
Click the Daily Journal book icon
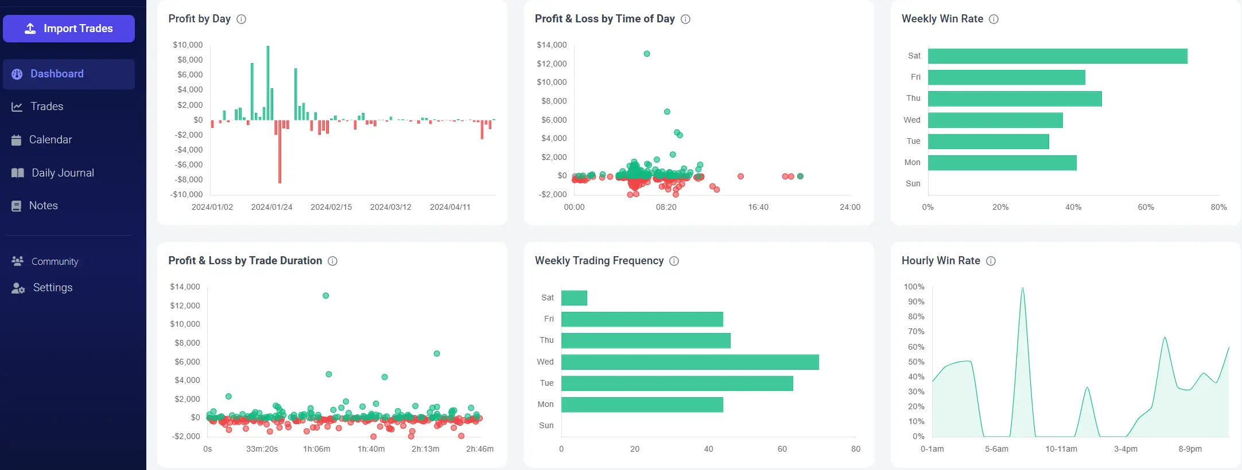(18, 173)
